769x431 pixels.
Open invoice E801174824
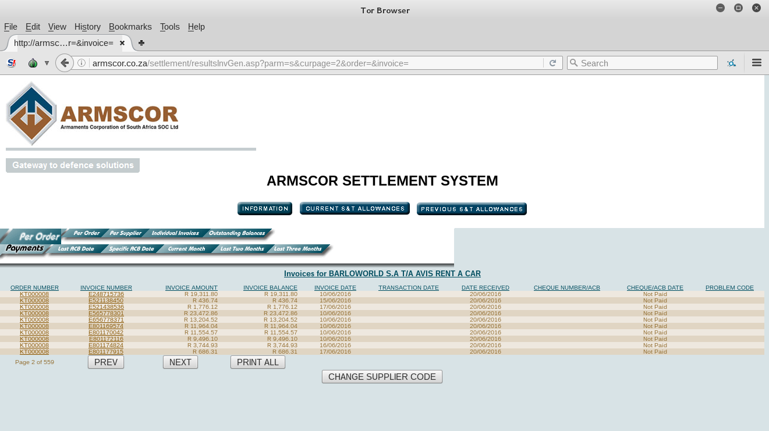tap(106, 345)
